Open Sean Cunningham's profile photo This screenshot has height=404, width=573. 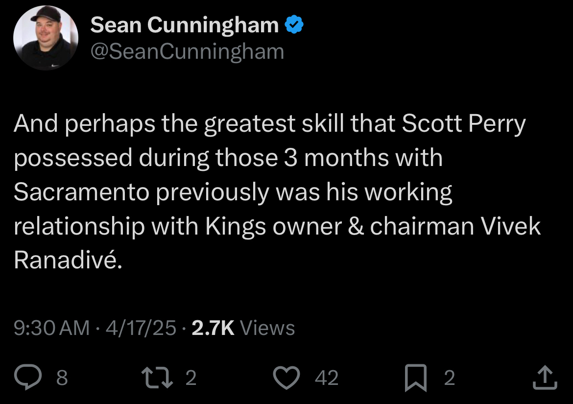coord(46,38)
